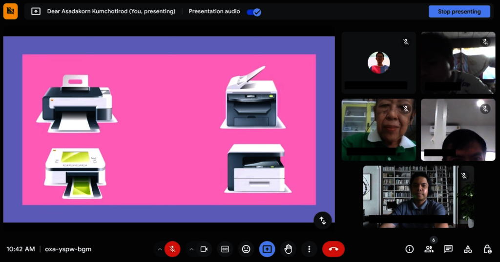
Task: Open the chat messages panel
Action: (x=448, y=249)
